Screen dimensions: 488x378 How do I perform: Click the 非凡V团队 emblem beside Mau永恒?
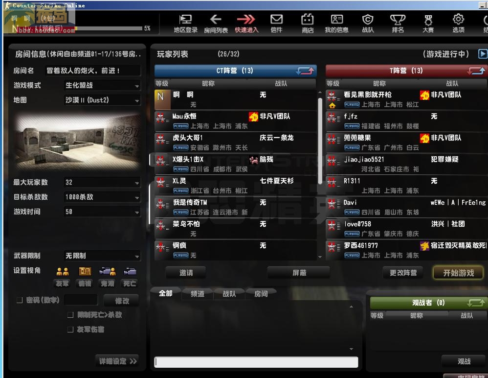pyautogui.click(x=254, y=117)
